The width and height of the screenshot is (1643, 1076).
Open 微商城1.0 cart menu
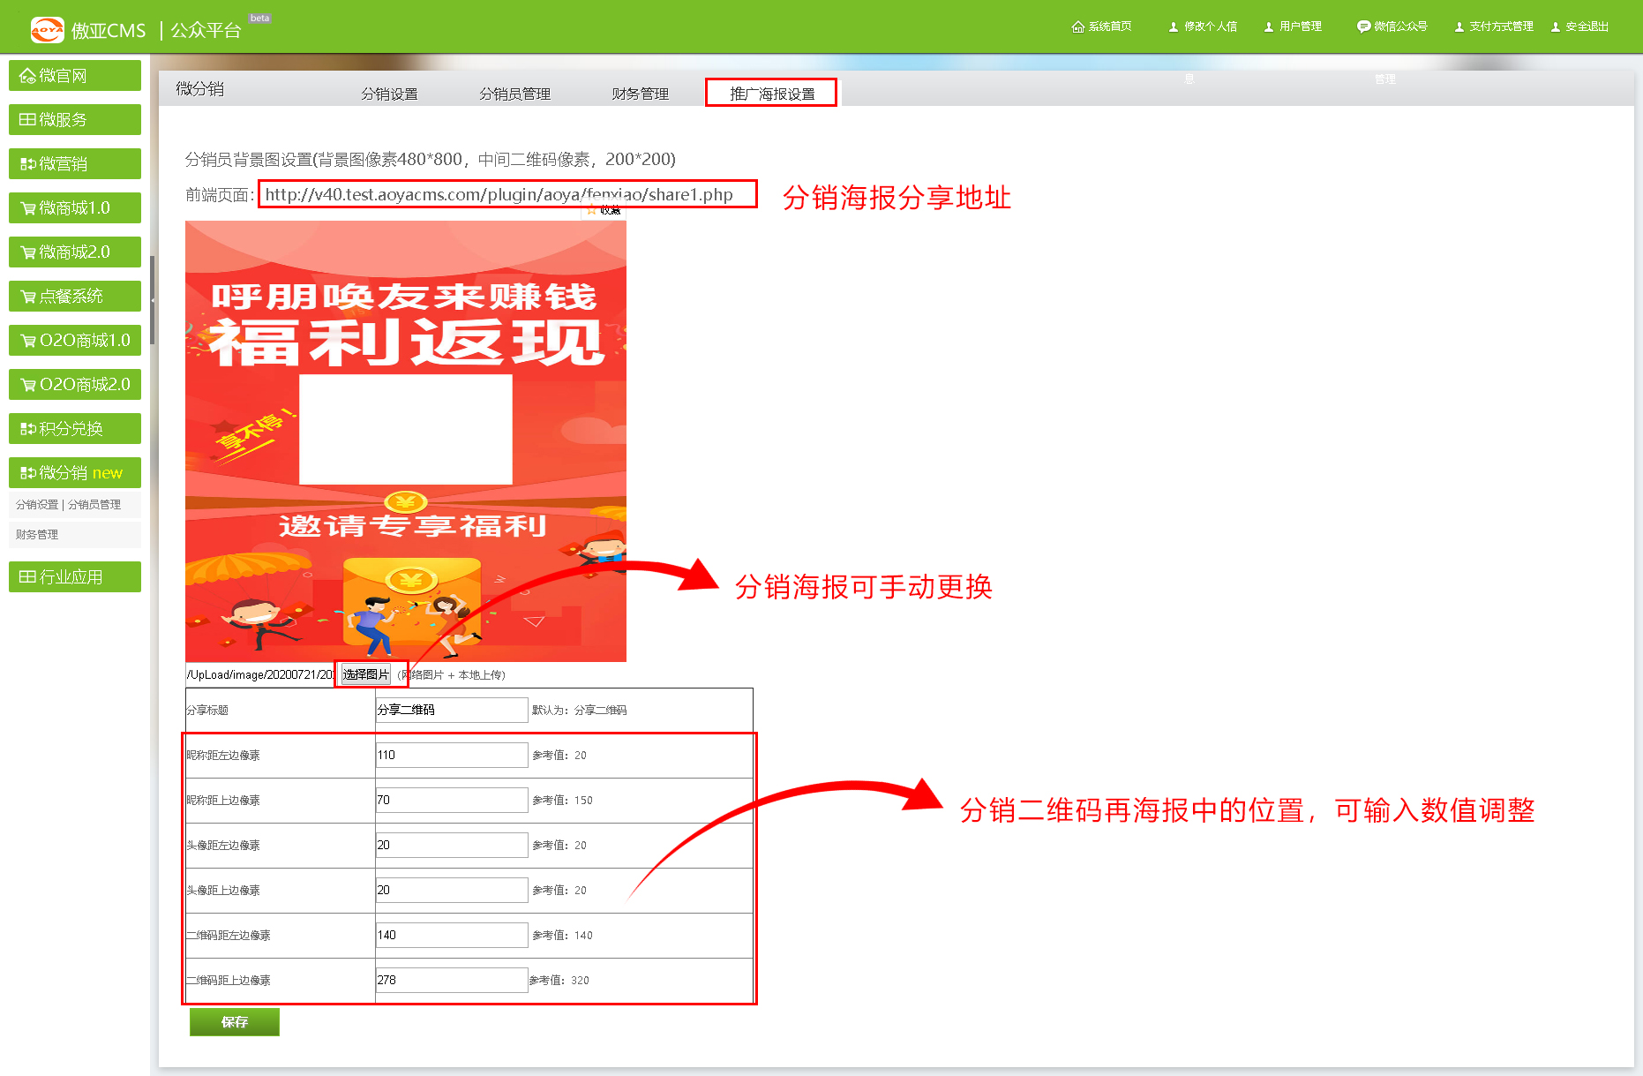75,208
